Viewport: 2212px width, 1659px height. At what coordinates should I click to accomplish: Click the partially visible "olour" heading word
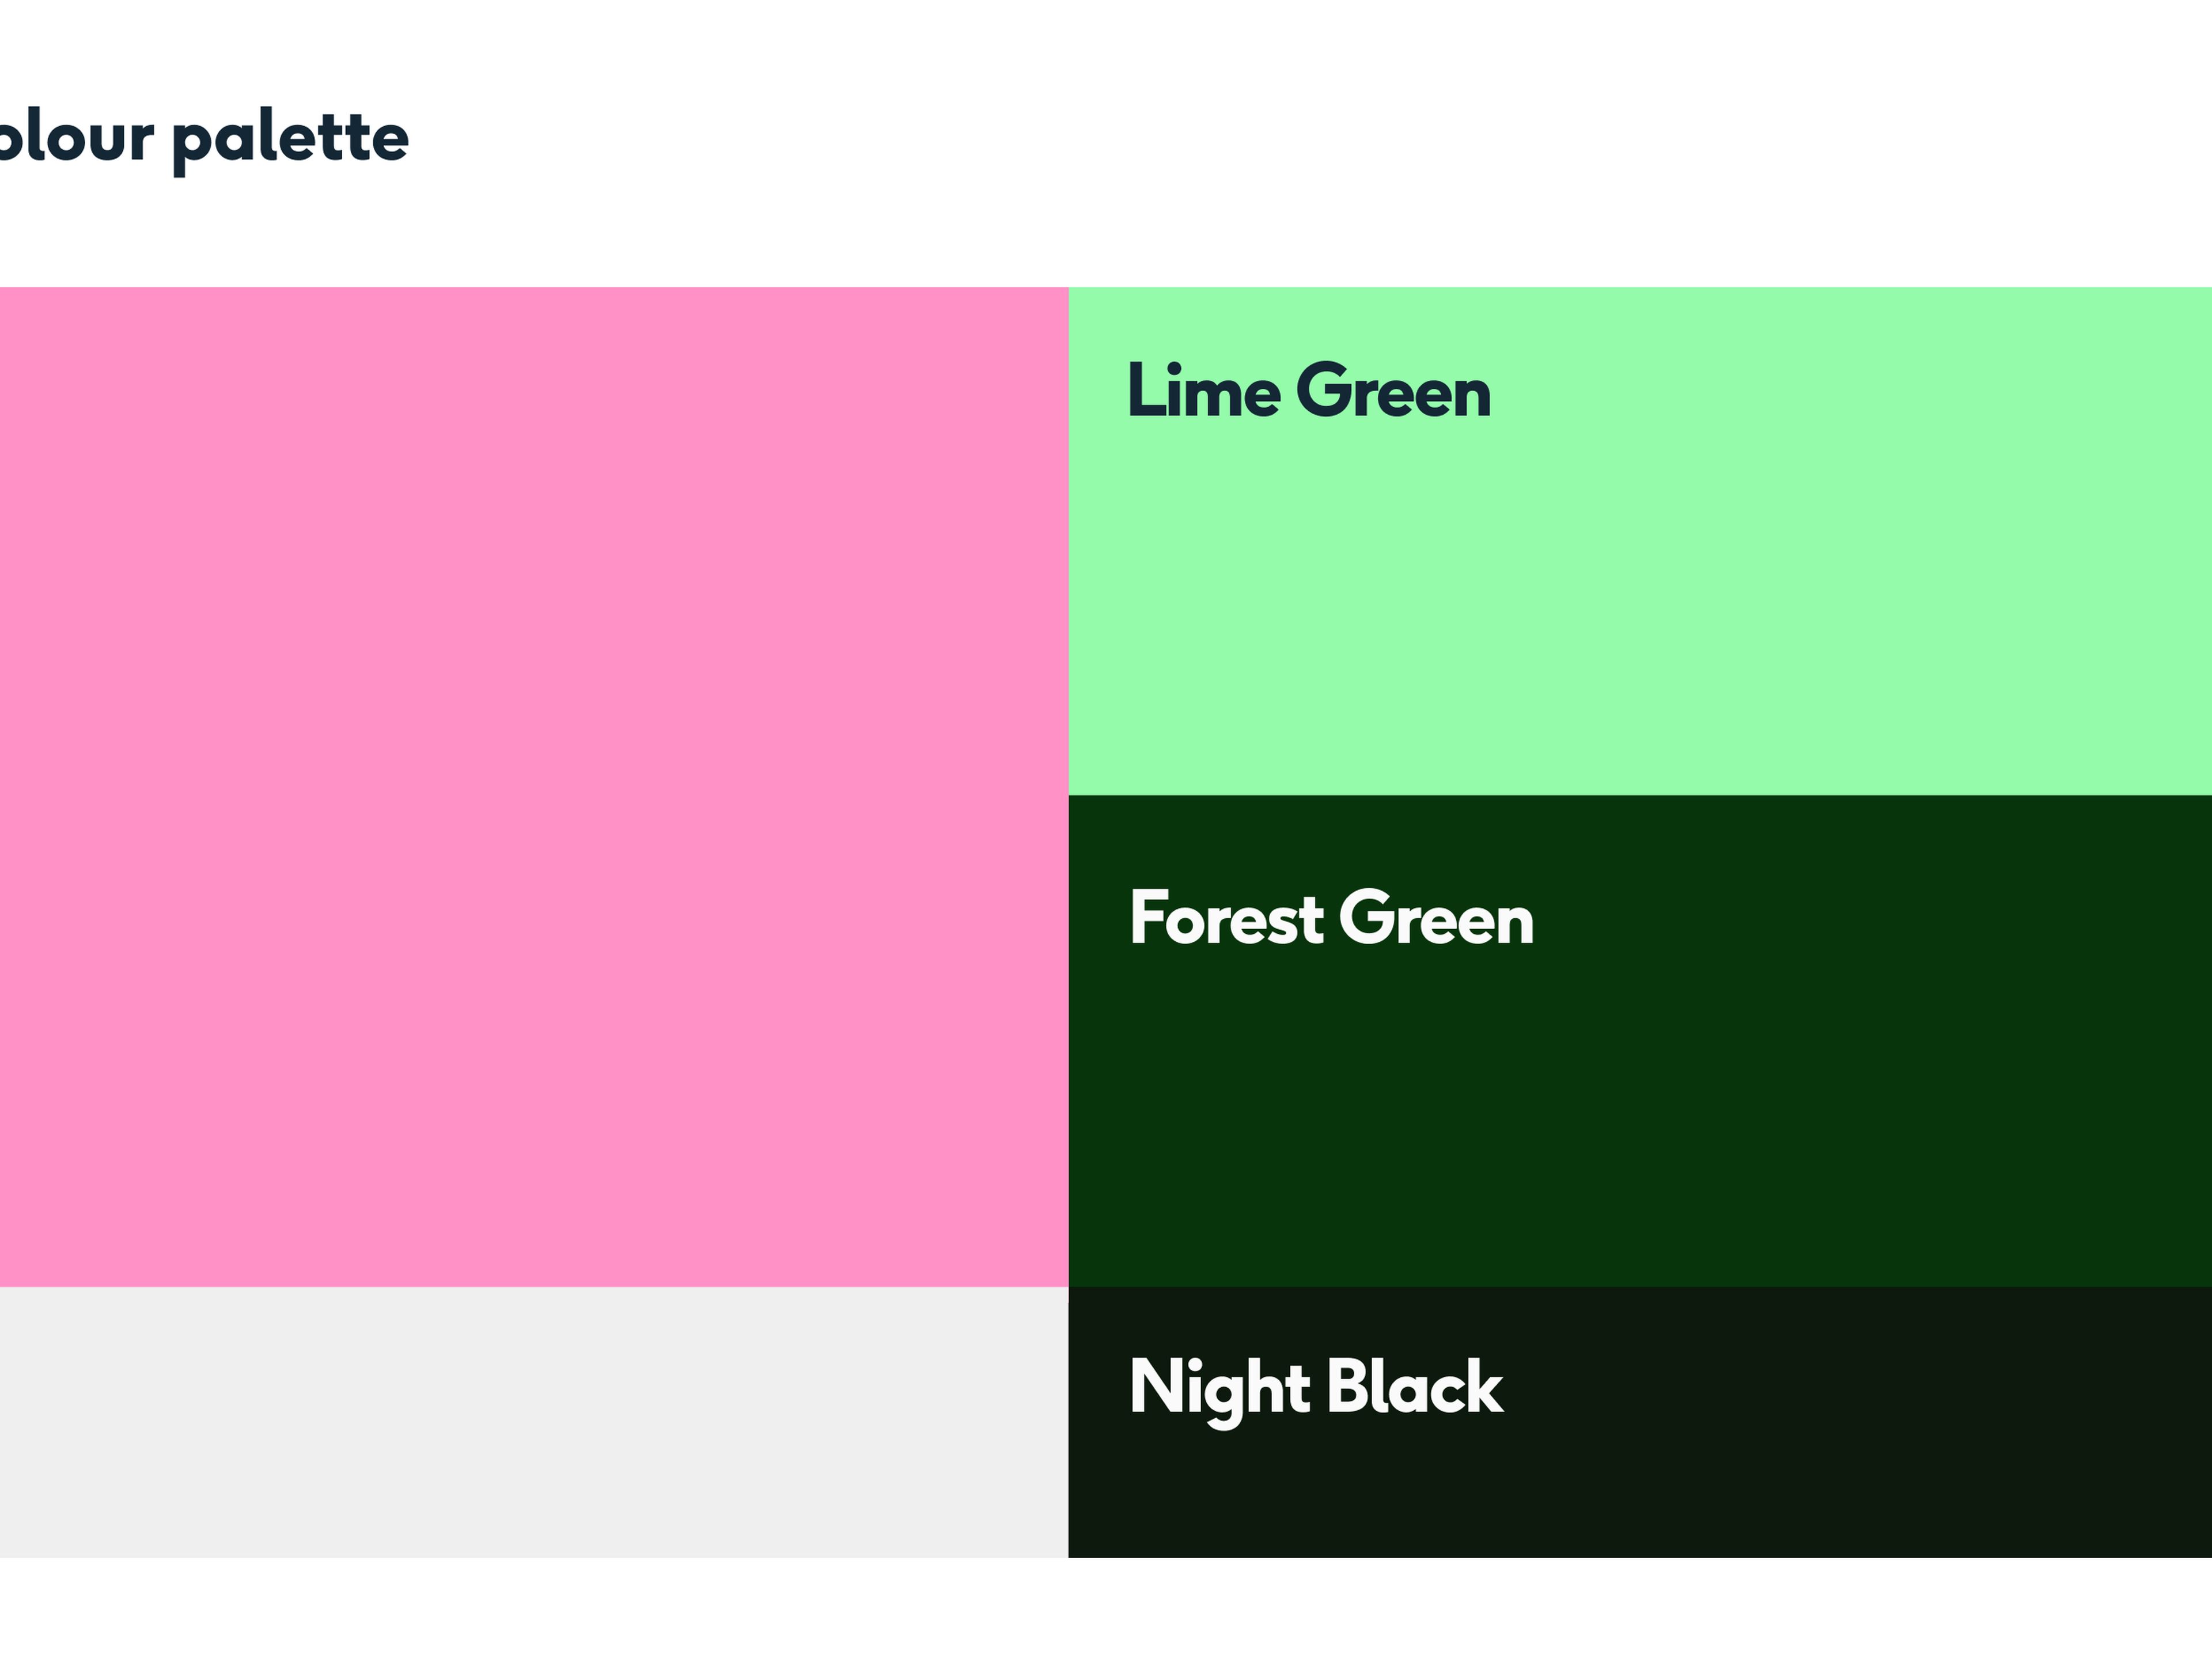(x=76, y=138)
